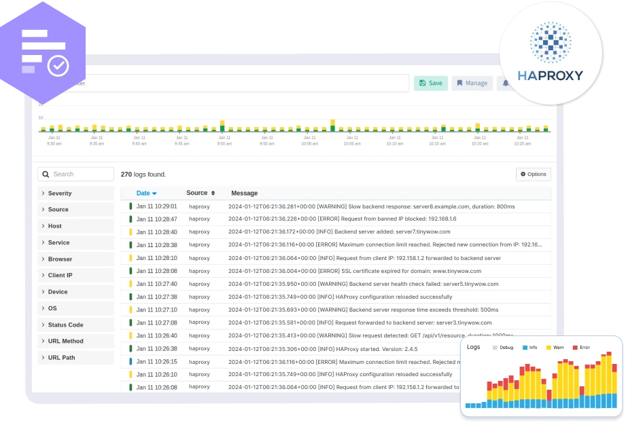Viewport: 626px width, 423px height.
Task: Expand the Host facet
Action: (76, 226)
